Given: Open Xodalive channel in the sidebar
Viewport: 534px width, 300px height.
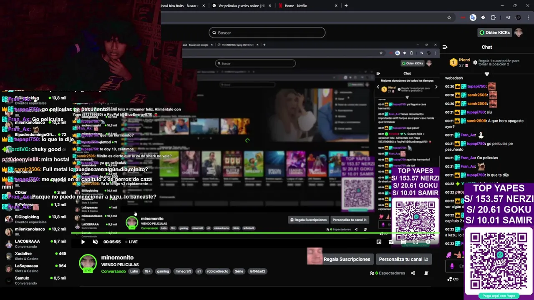Looking at the screenshot, I should click(35, 256).
